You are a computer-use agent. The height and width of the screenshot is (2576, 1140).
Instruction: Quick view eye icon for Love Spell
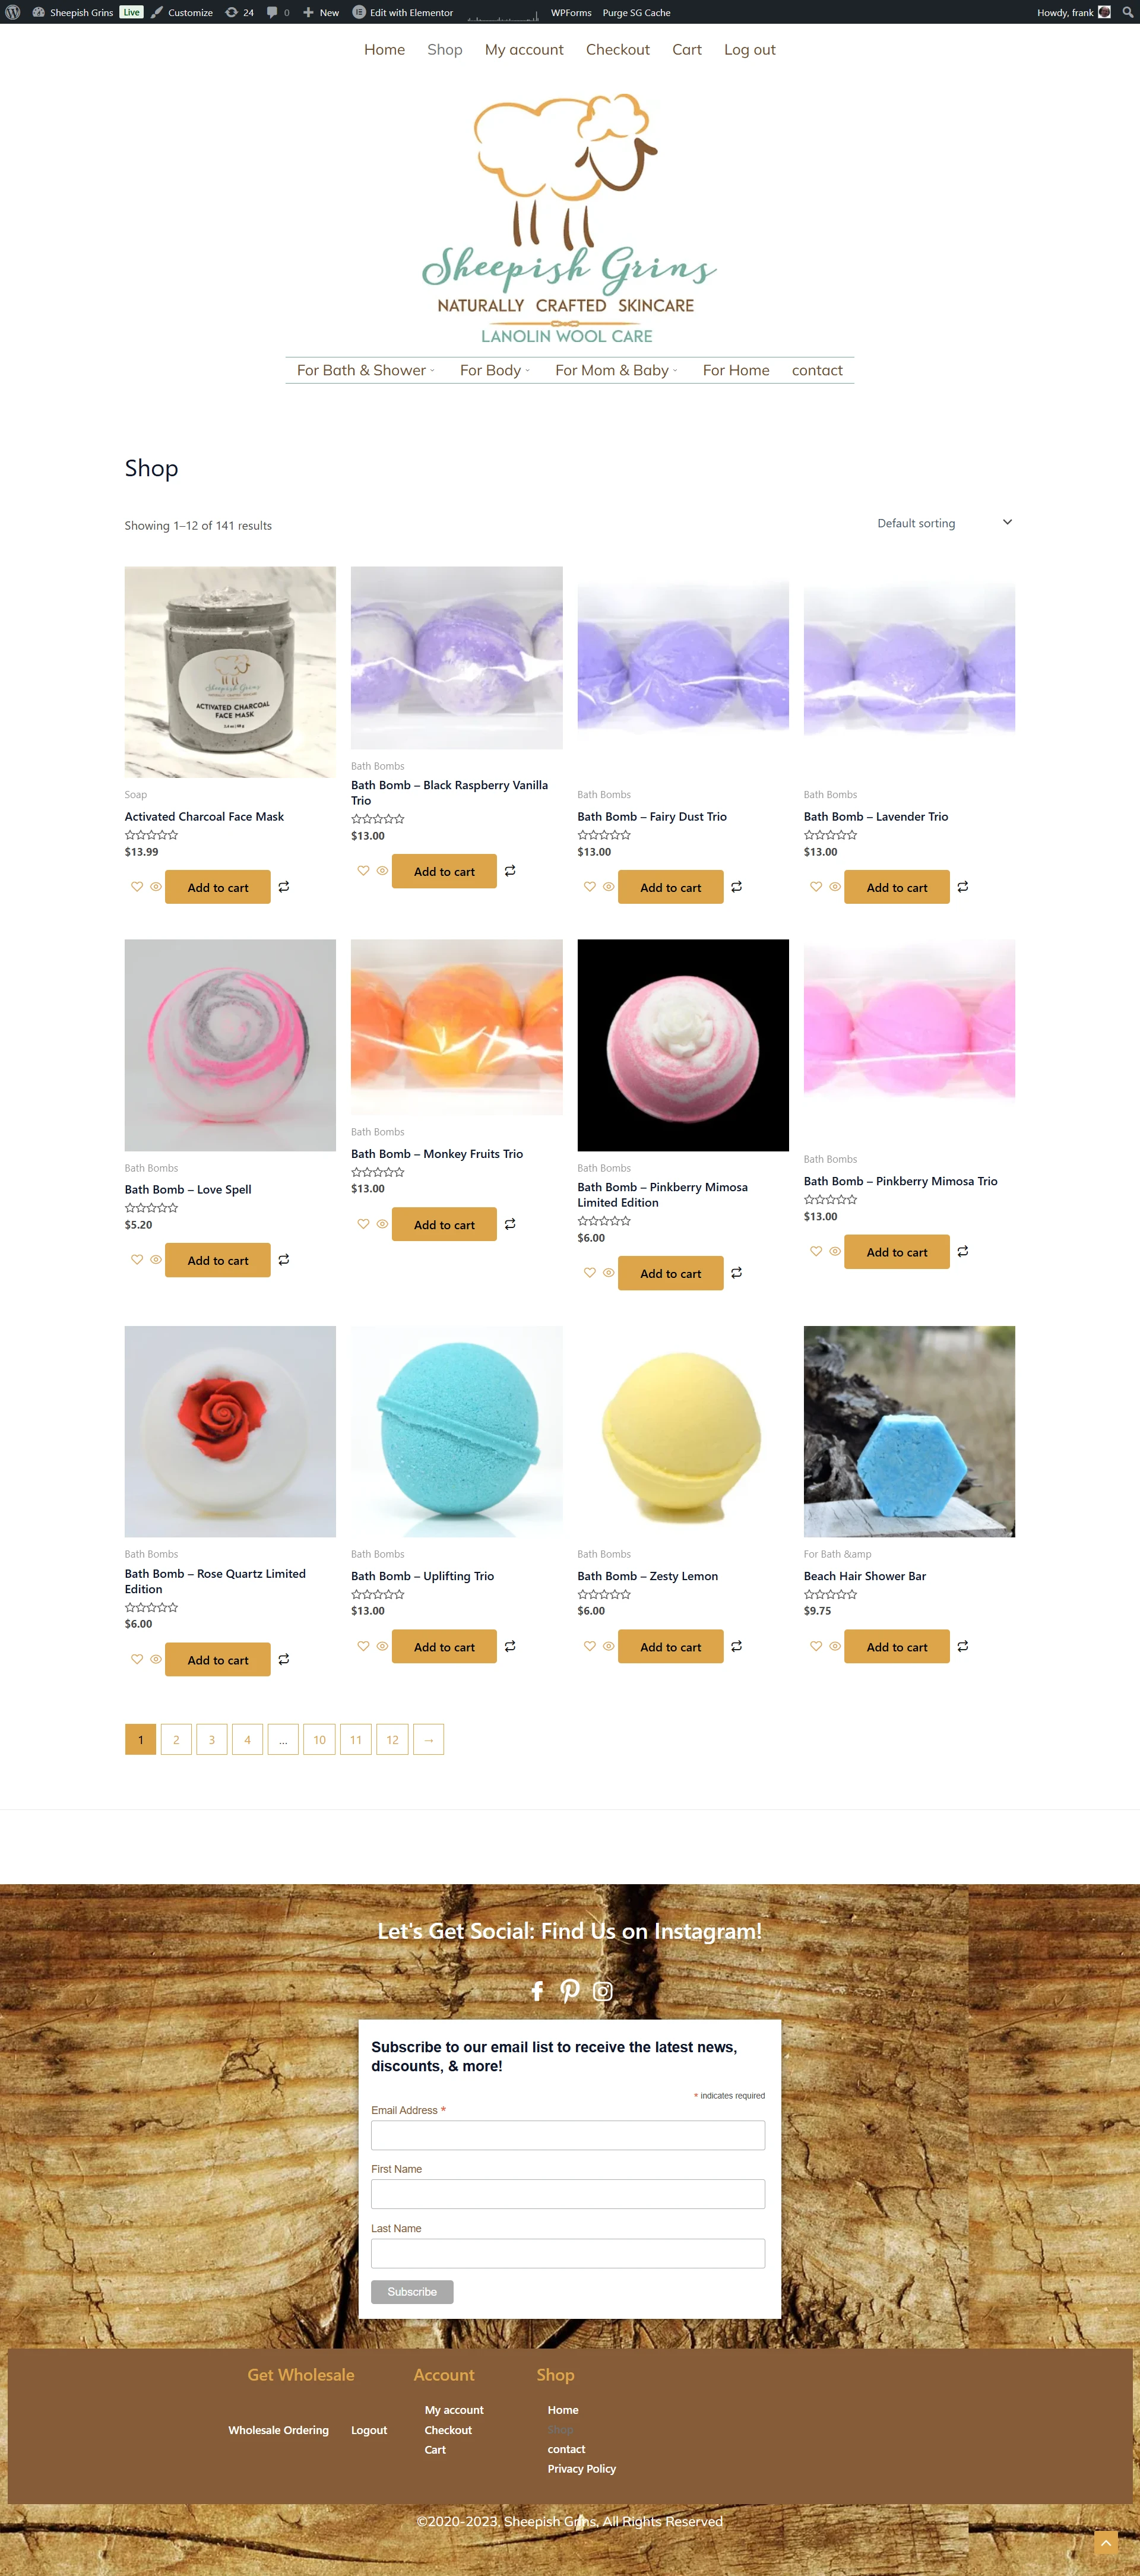pos(156,1260)
